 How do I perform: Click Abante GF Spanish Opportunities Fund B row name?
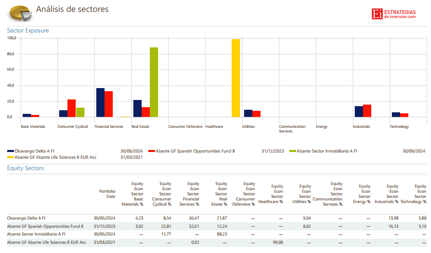(45, 226)
